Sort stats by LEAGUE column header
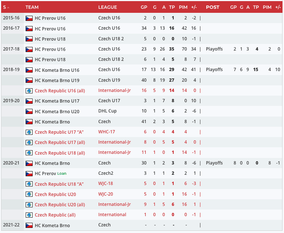This screenshot has height=233, width=284. pos(107,7)
